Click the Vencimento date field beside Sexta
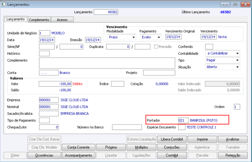This screenshot has width=252, height=162. [x=209, y=37]
